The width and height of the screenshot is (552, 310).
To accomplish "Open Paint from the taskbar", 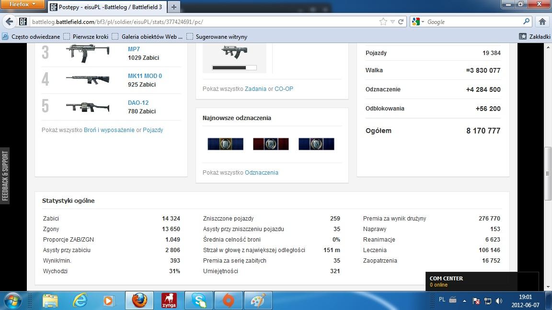I will 258,300.
